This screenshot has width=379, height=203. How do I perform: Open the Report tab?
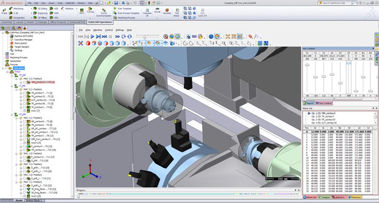click(x=308, y=103)
